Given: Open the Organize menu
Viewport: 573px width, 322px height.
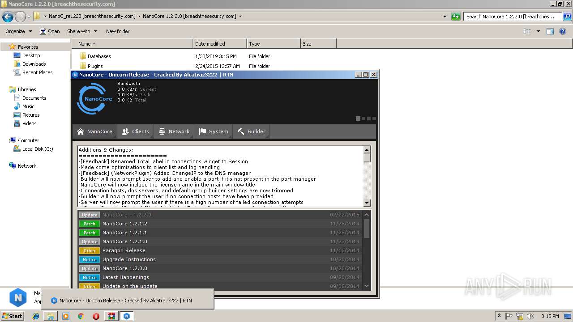Looking at the screenshot, I should point(18,31).
